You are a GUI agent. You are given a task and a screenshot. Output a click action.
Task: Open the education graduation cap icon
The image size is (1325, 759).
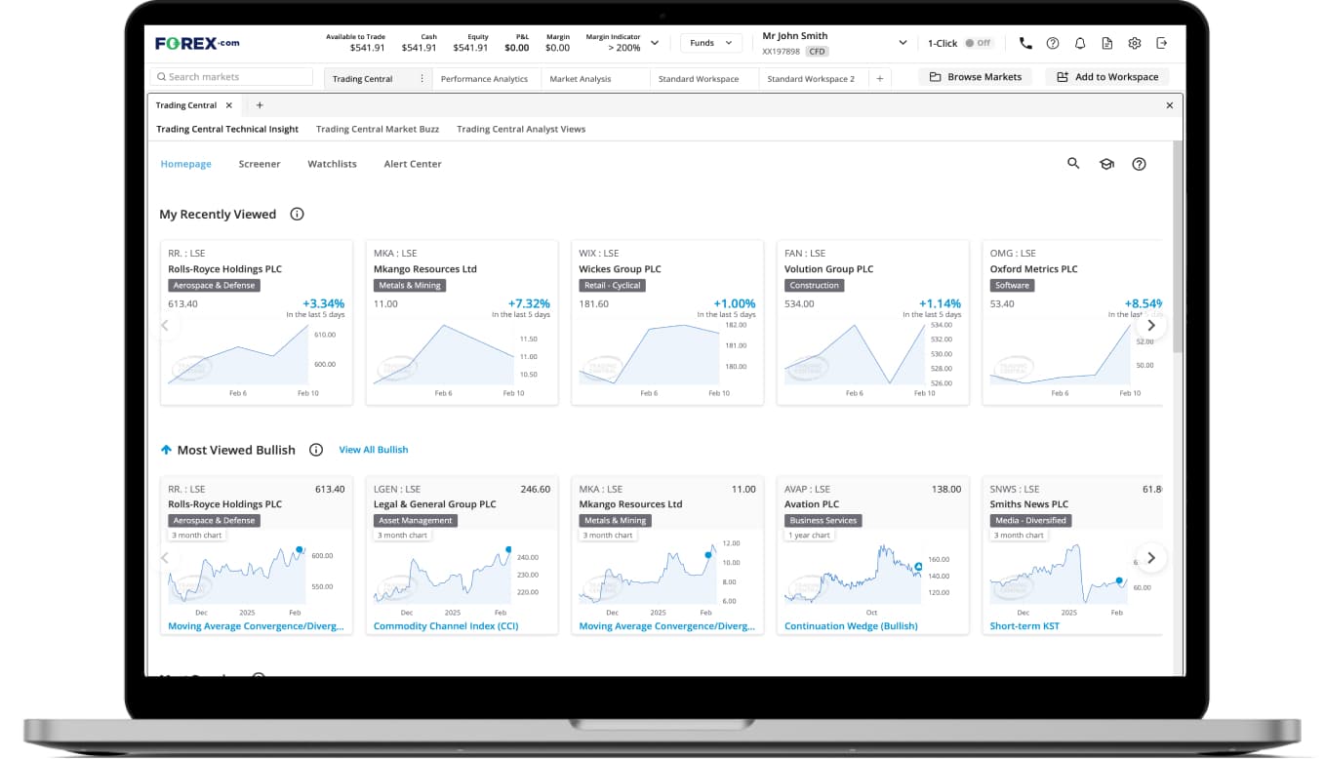coord(1106,164)
